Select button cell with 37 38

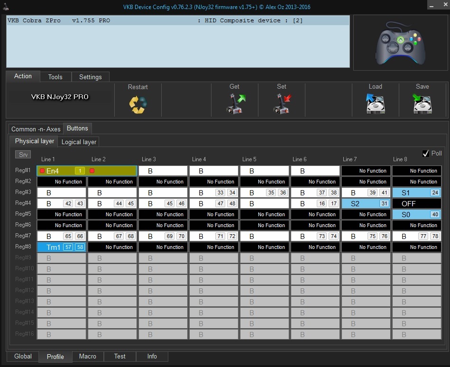click(315, 193)
